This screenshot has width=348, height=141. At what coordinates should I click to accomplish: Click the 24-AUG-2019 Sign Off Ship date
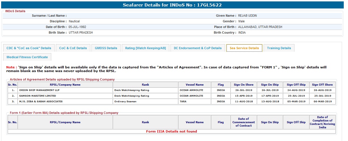pos(296,90)
